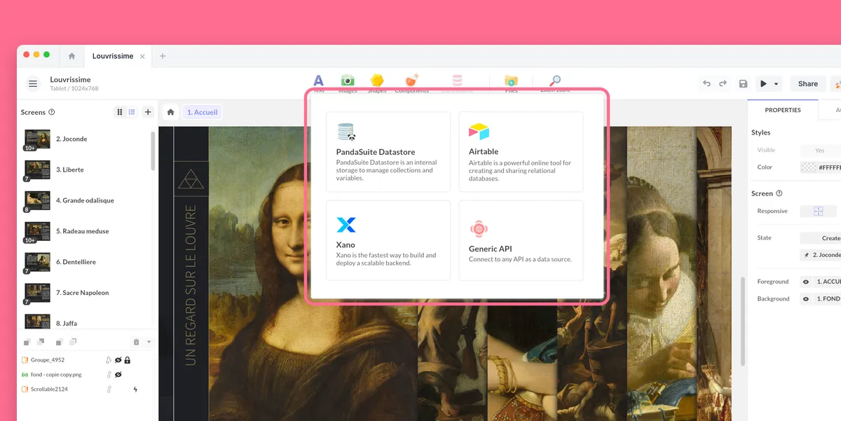The width and height of the screenshot is (841, 421).
Task: Click the bring forward layer icon
Action: coord(41,342)
